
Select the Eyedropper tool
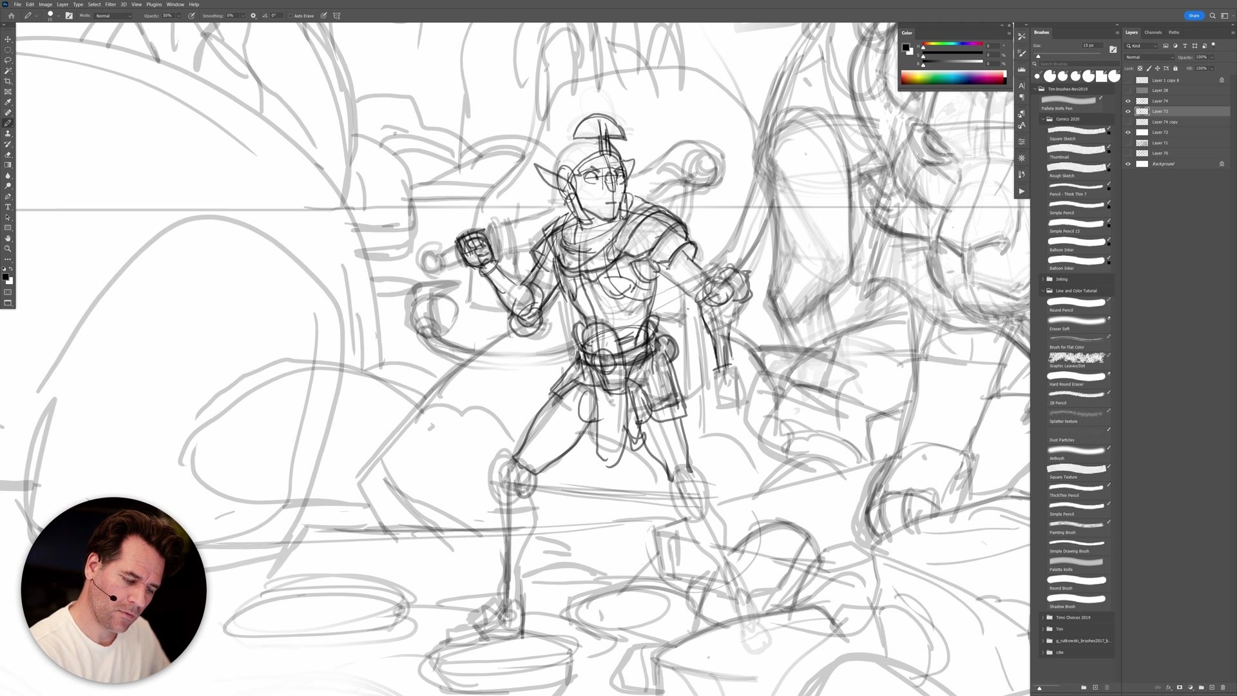coord(8,102)
